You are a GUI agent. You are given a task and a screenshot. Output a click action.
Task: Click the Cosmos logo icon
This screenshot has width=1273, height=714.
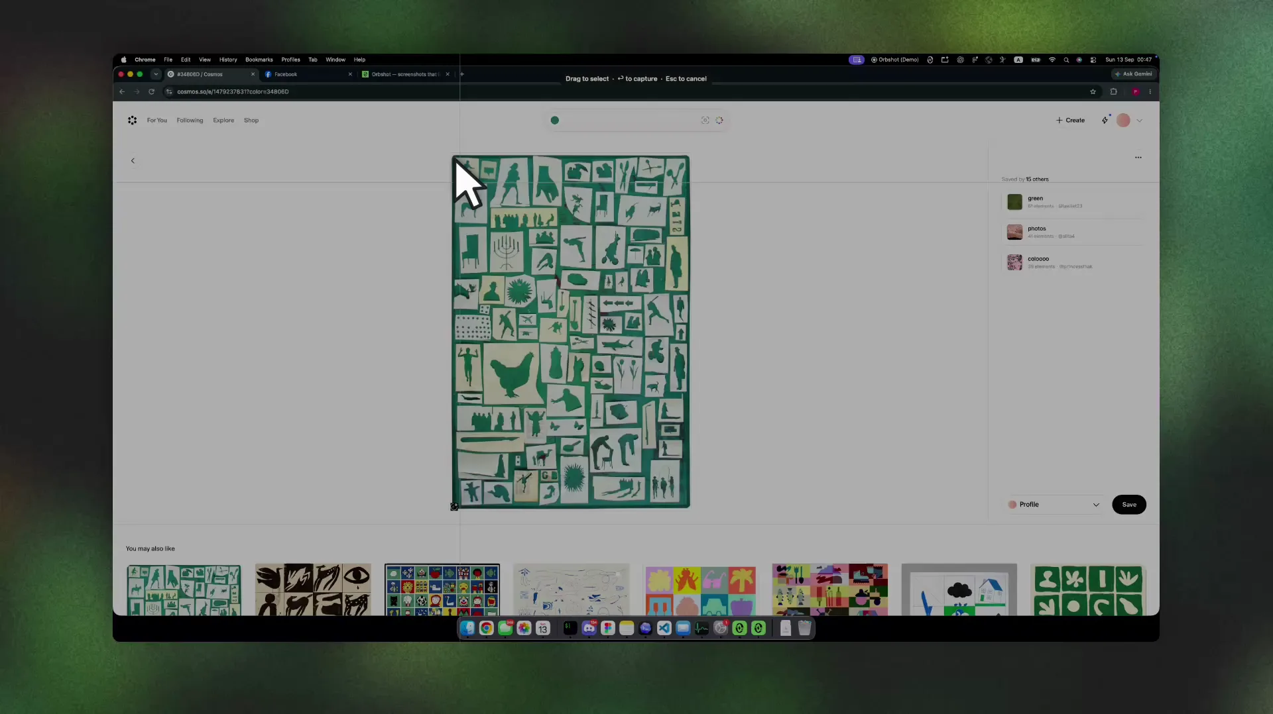tap(133, 121)
